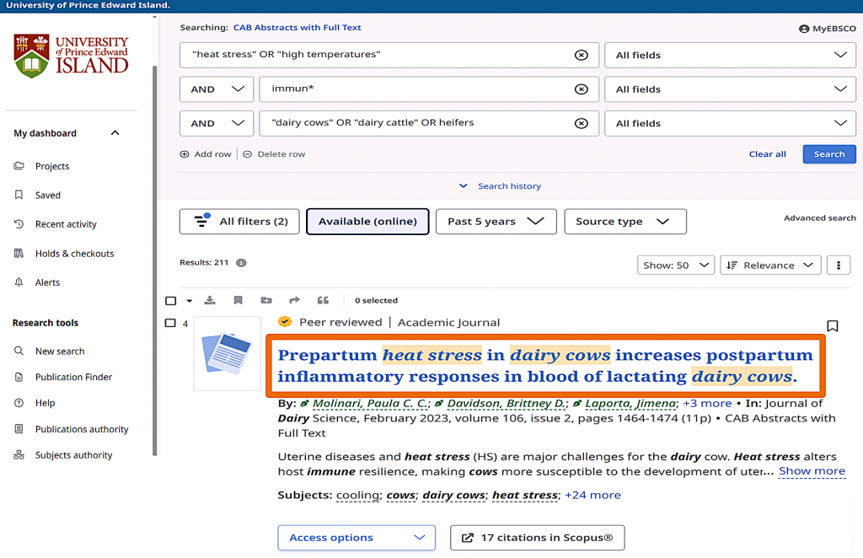The width and height of the screenshot is (863, 558).
Task: Click the results count info icon
Action: click(241, 263)
